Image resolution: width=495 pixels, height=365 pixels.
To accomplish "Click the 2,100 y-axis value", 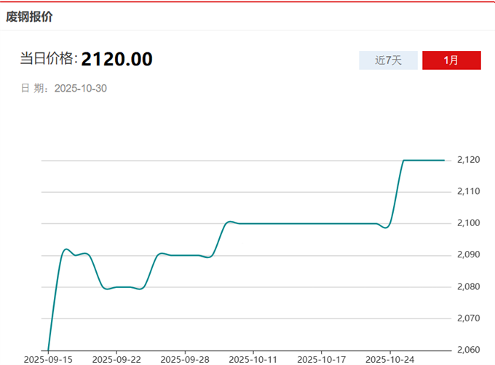I will 468,223.
